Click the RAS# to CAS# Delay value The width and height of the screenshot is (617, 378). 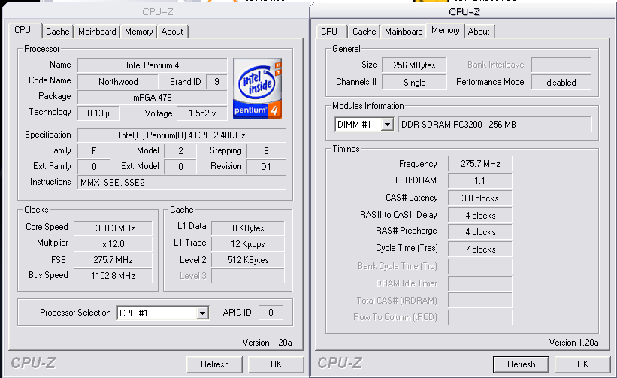coord(480,216)
